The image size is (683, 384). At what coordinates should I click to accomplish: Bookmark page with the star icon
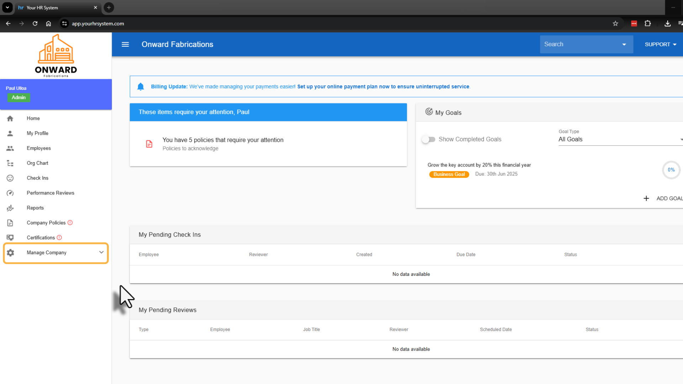click(615, 23)
